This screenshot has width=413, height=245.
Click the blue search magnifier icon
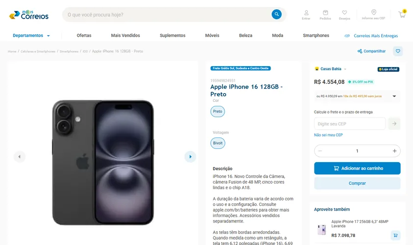[x=277, y=14]
